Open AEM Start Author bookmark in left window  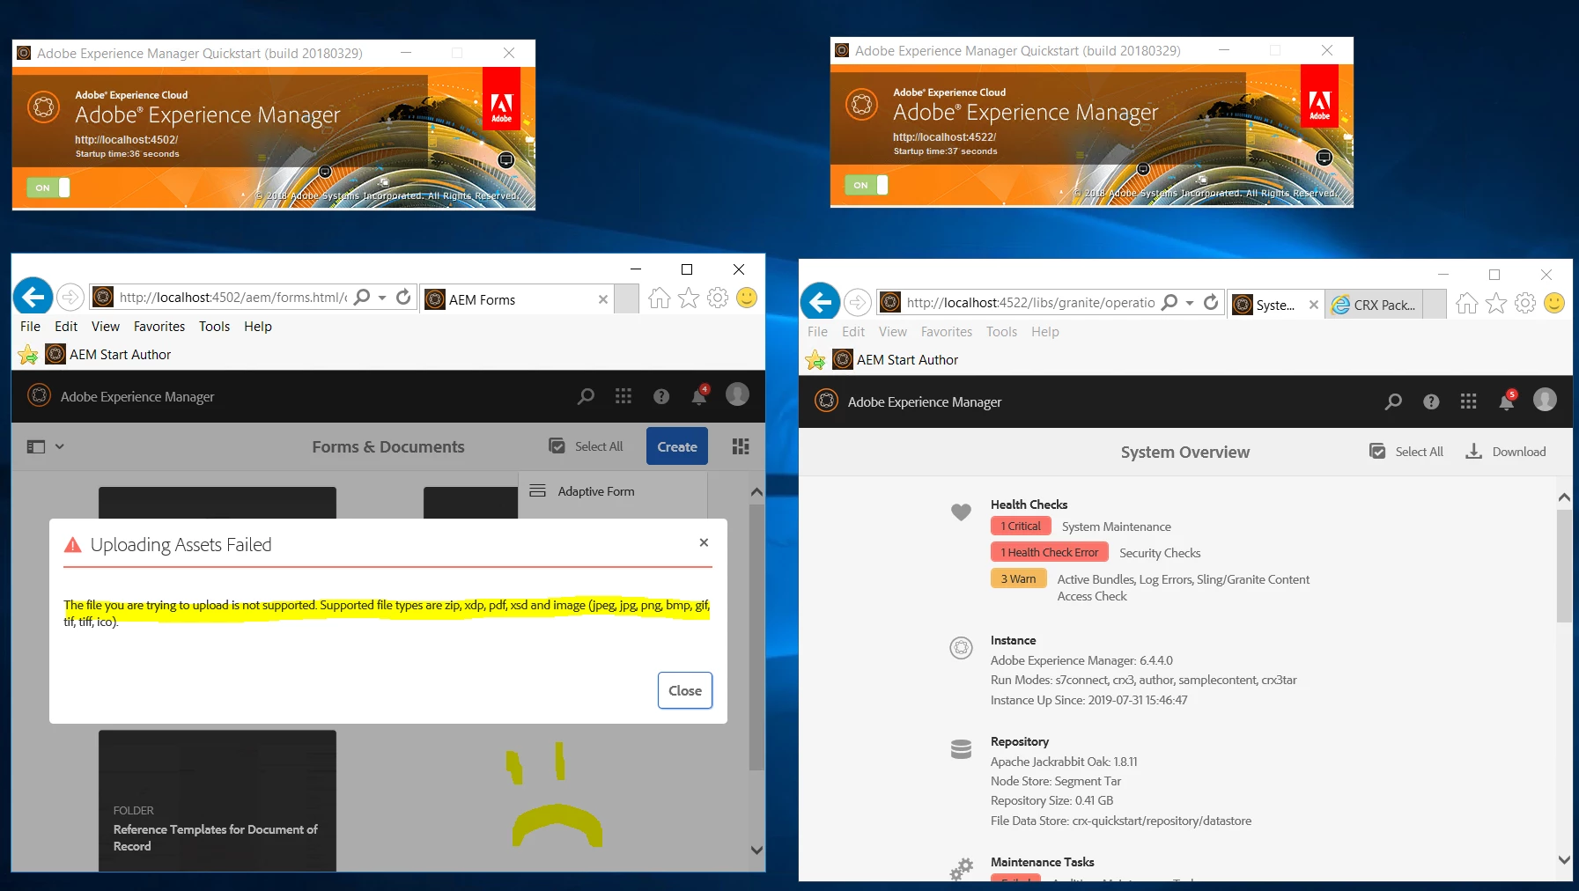(108, 354)
